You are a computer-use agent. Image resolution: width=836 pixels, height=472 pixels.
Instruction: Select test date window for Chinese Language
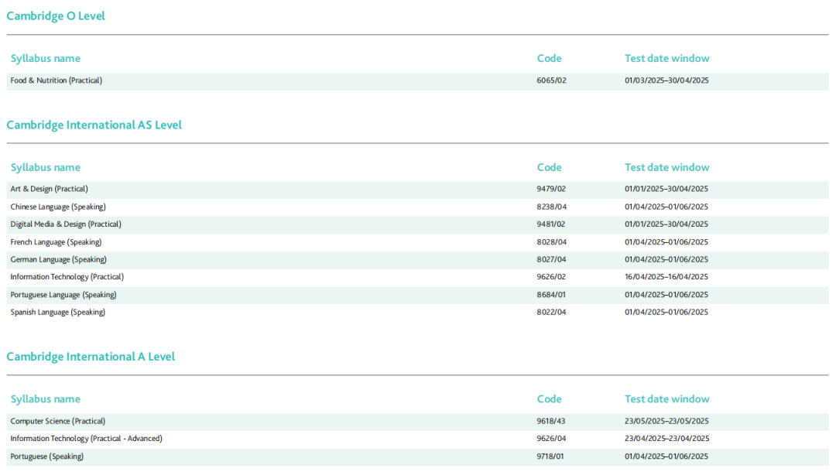point(666,207)
